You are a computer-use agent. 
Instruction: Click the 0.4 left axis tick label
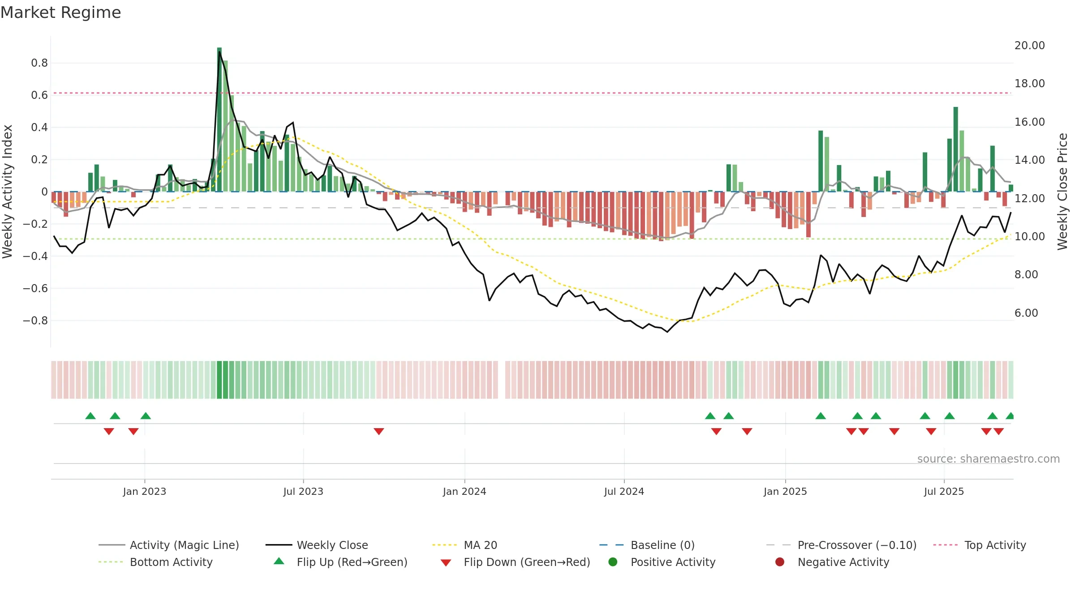point(39,128)
